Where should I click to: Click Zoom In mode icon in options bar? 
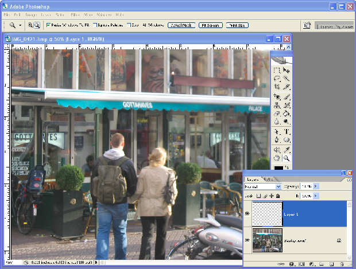[30, 25]
